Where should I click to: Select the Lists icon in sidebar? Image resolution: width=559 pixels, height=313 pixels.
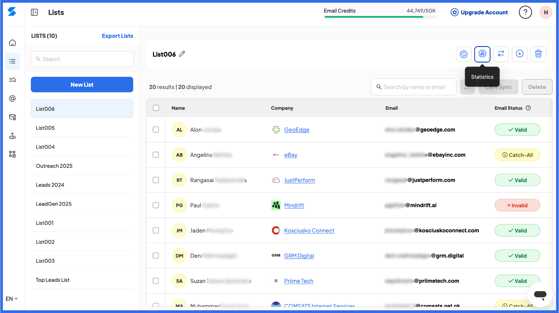click(12, 61)
